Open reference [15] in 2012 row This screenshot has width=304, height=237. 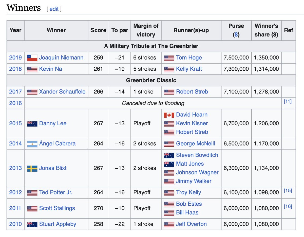click(x=288, y=191)
